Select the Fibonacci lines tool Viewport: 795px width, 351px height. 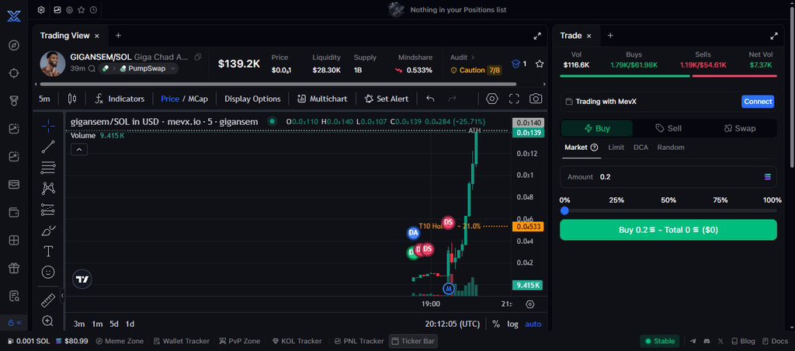point(48,168)
